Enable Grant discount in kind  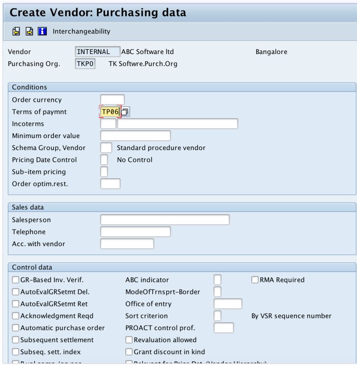pos(129,352)
